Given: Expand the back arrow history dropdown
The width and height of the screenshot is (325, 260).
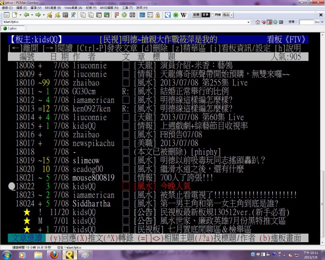Looking at the screenshot, I should pyautogui.click(x=32, y=15).
